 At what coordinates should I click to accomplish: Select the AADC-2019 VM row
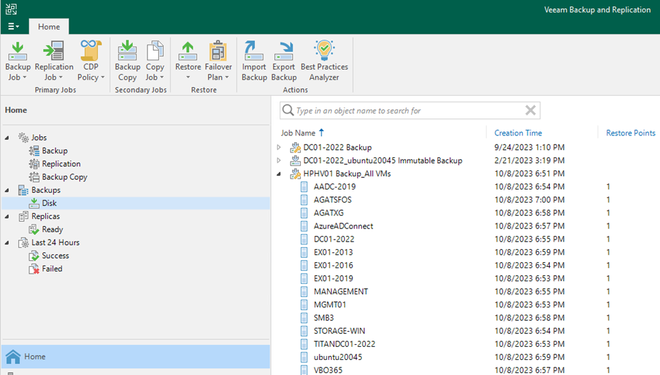tap(334, 187)
